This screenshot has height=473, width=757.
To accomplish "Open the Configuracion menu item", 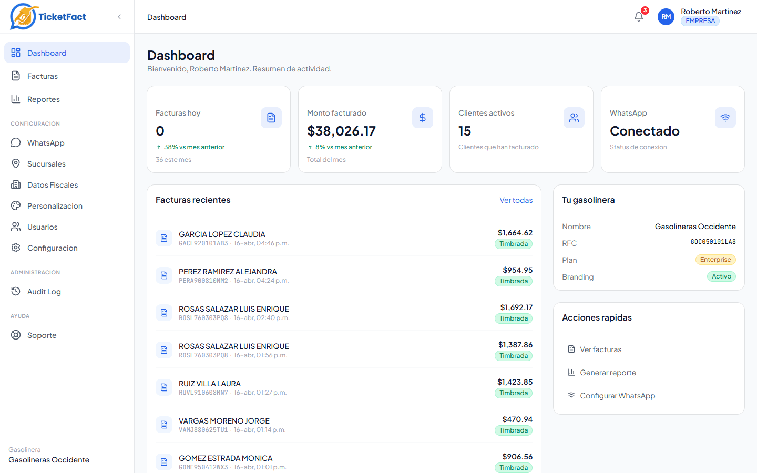I will coord(53,248).
